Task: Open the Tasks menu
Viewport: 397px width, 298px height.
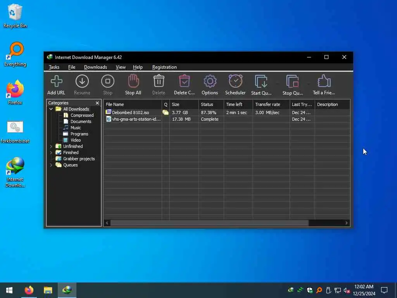Action: pyautogui.click(x=54, y=67)
